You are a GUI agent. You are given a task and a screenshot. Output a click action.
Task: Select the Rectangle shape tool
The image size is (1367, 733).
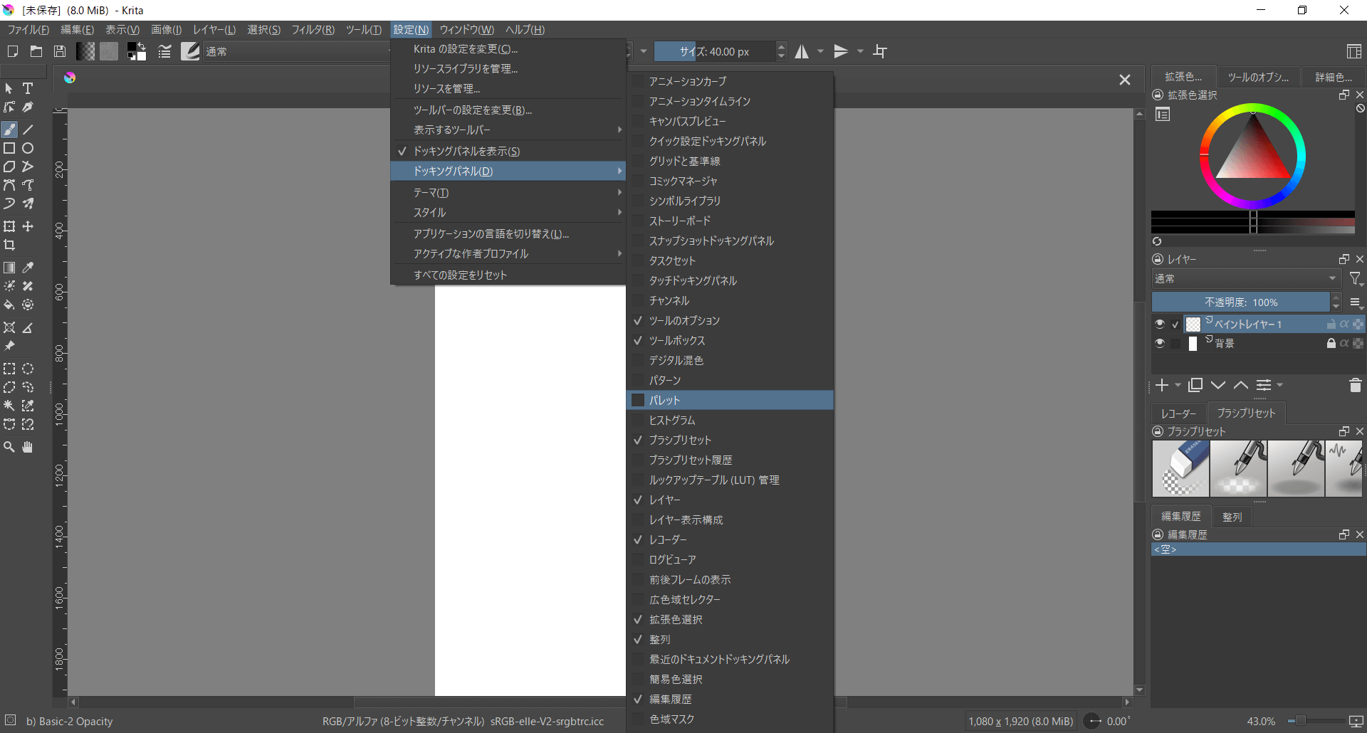pyautogui.click(x=9, y=148)
